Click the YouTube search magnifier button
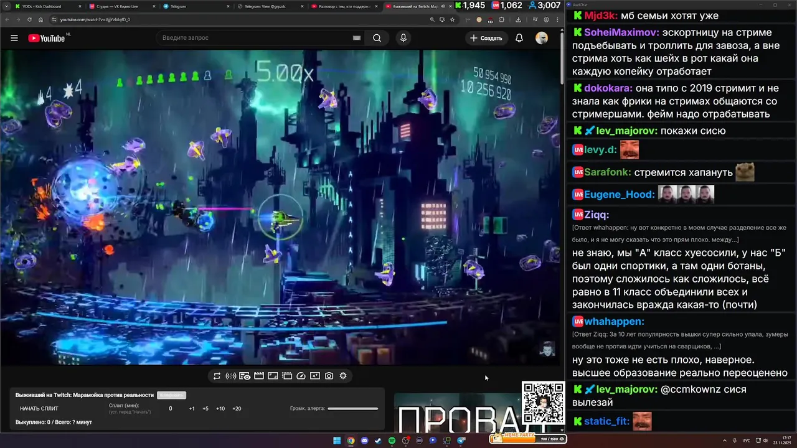 coord(377,38)
